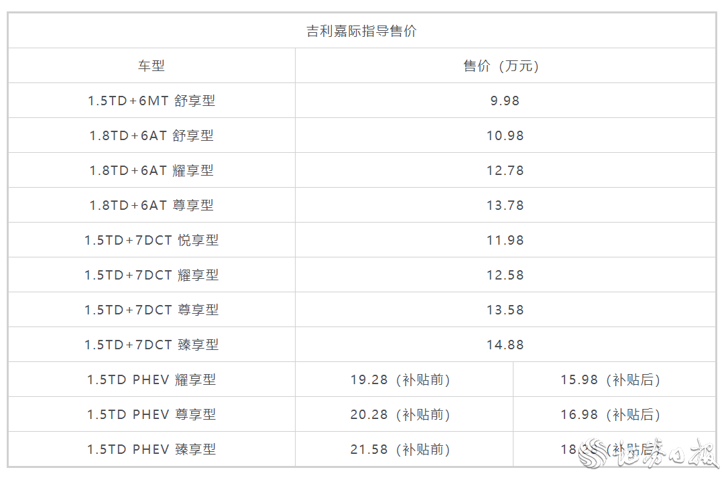Click the 10.98 price cell
The height and width of the screenshot is (478, 728).
[x=505, y=135]
